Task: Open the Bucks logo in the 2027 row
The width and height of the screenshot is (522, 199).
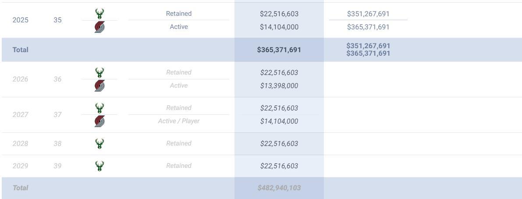Action: 99,108
